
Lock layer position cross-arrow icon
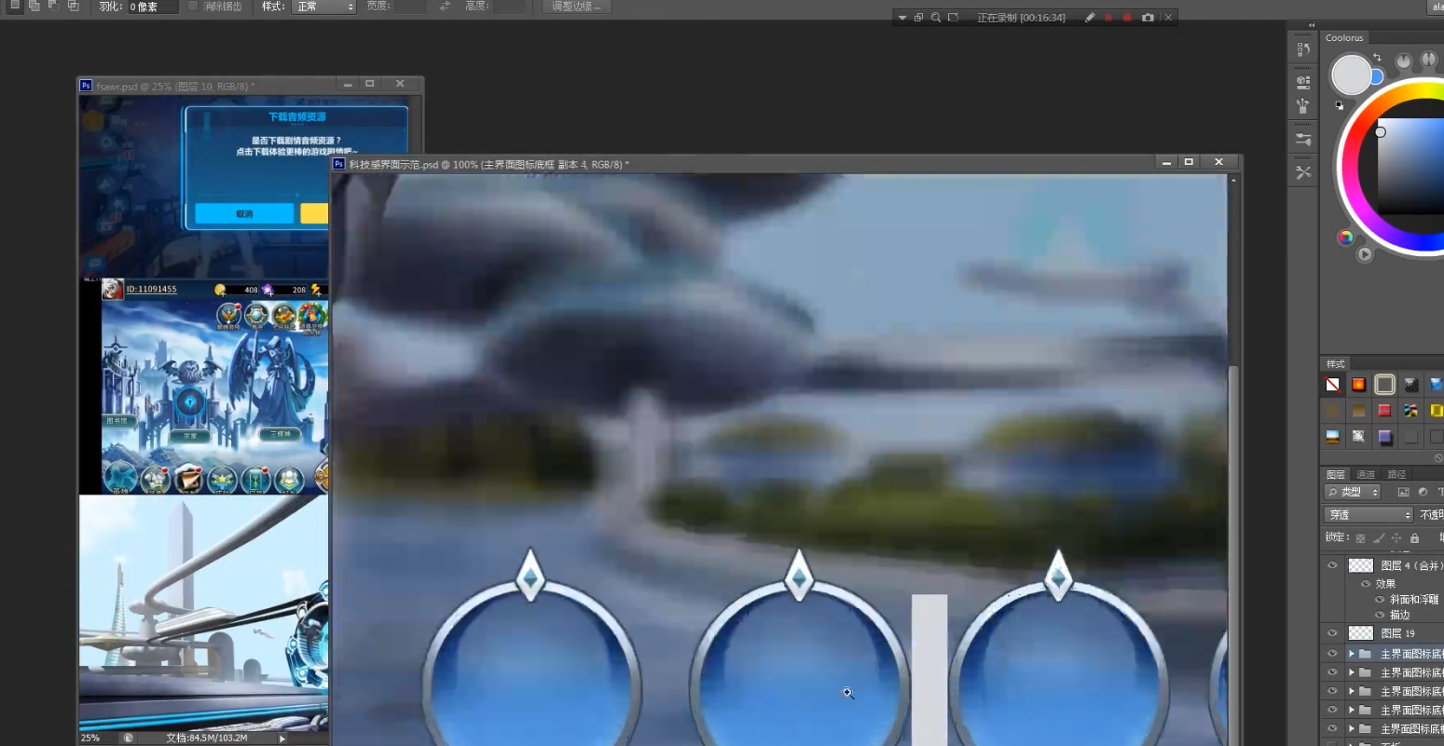pos(1396,538)
